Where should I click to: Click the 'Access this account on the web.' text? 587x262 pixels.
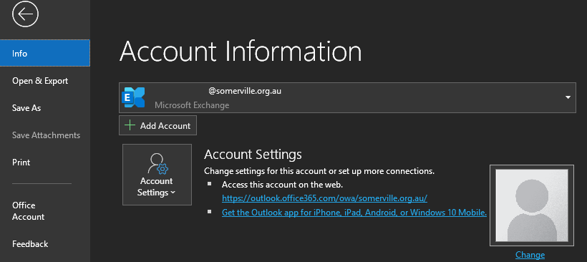pyautogui.click(x=282, y=185)
